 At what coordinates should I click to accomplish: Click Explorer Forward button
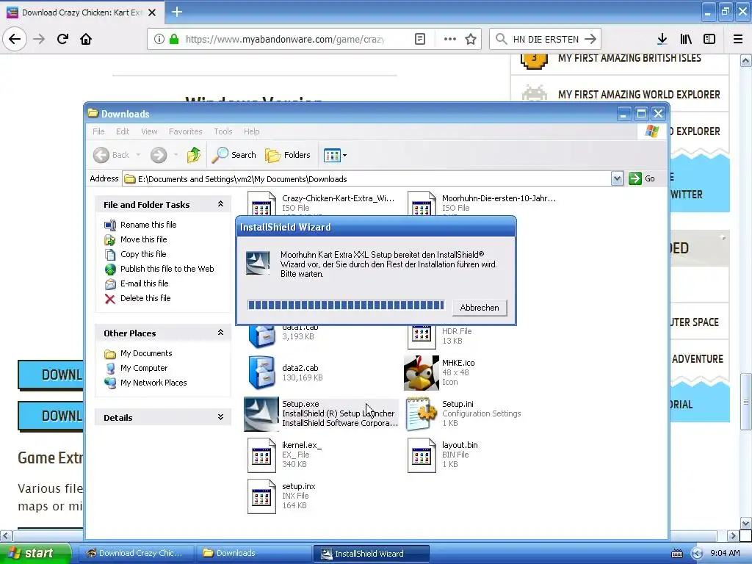159,155
